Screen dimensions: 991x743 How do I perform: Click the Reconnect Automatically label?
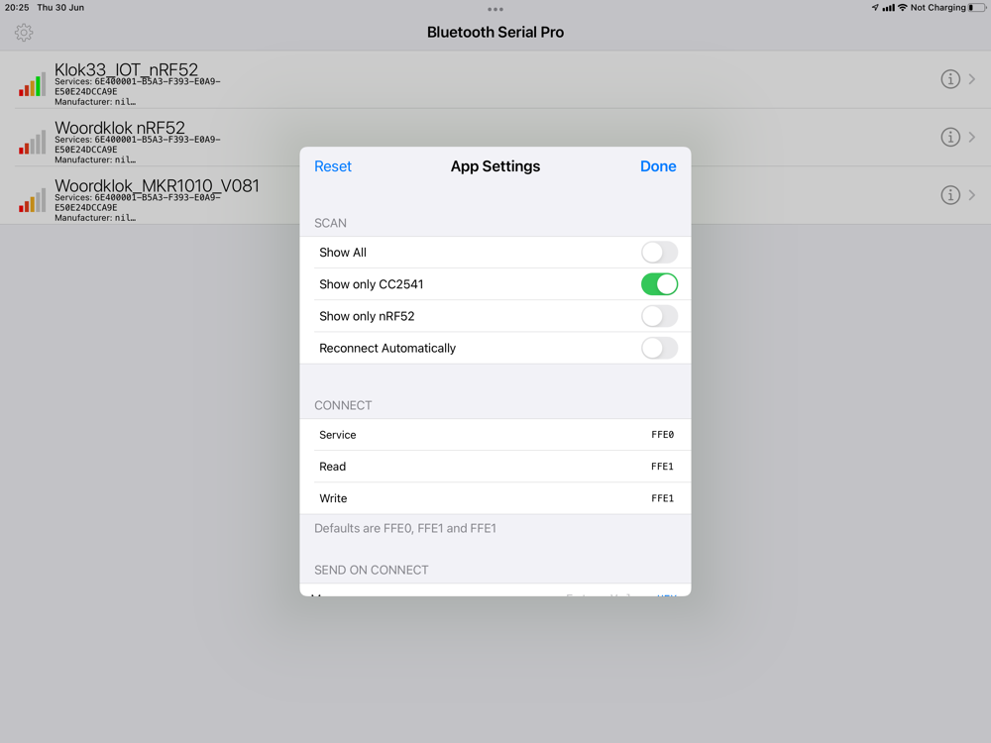(387, 348)
